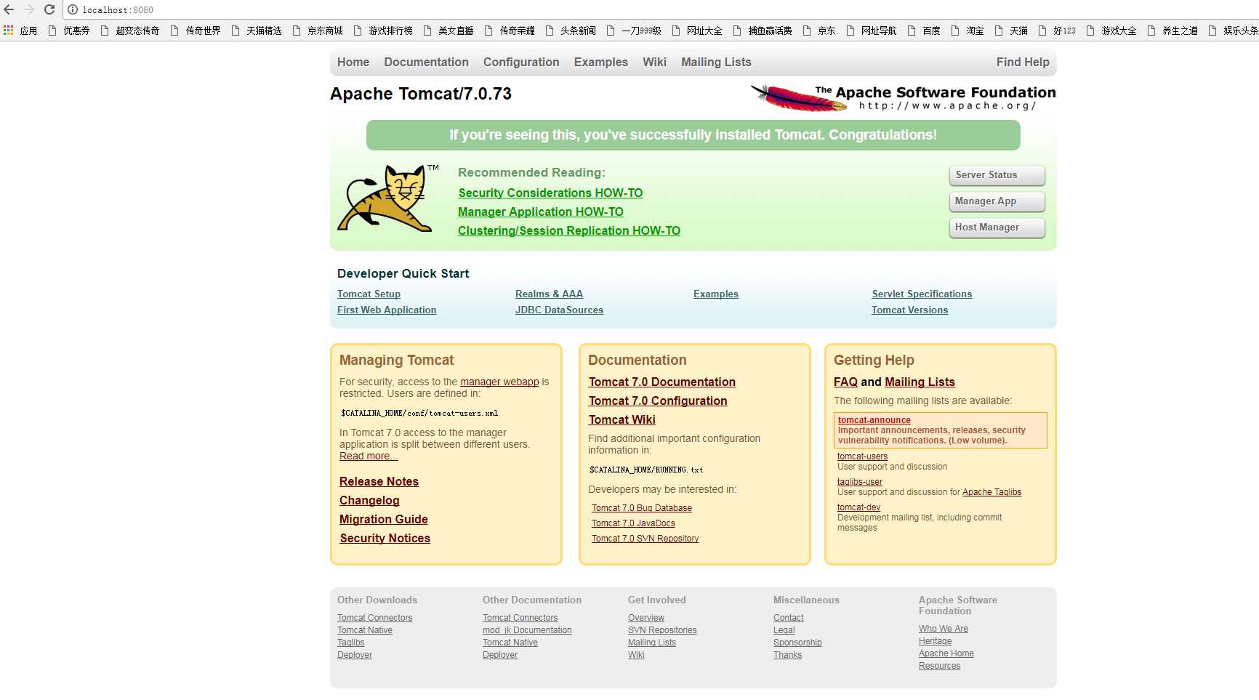Open the Wiki nav item in top bar

654,63
